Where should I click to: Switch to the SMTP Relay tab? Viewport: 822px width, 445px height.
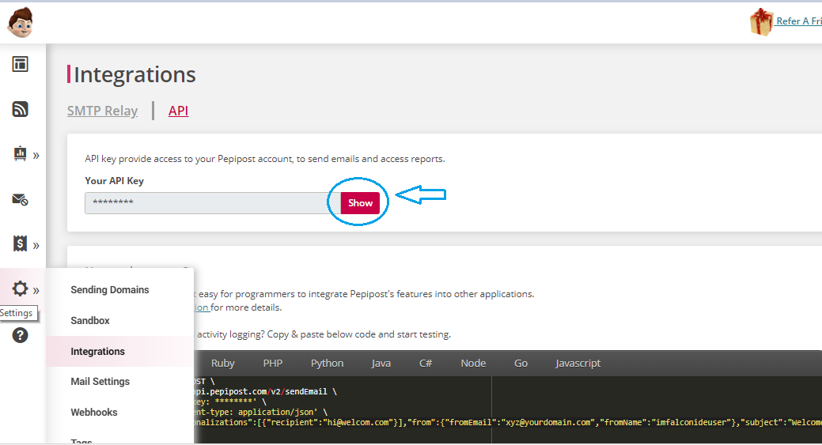click(102, 111)
